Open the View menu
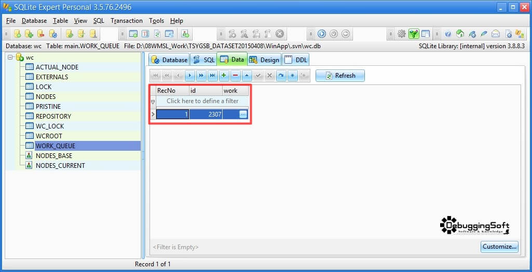The image size is (532, 272). tap(81, 21)
